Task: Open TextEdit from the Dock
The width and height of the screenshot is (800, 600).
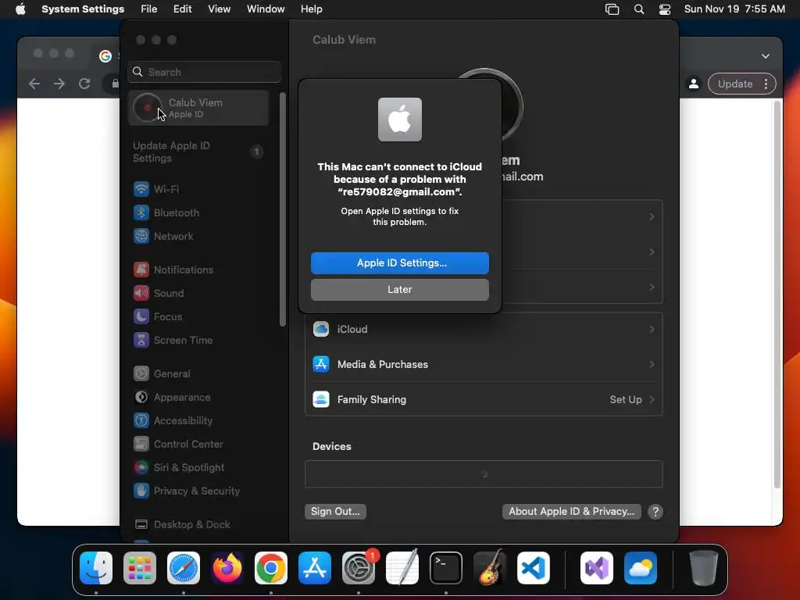Action: pos(402,568)
